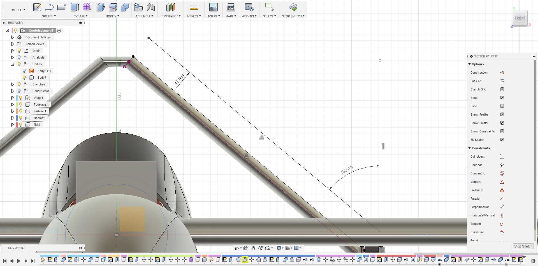The image size is (538, 266).
Task: Toggle the 3D Sketch checkbox
Action: pyautogui.click(x=502, y=140)
